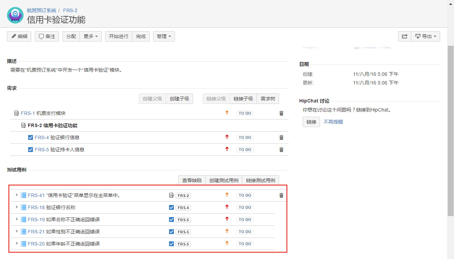Click the project avatar icon
The image size is (454, 259).
15,15
